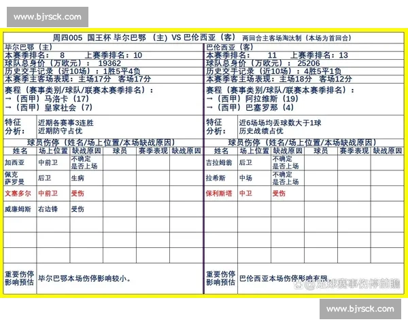Viewport: 408px width, 326px height.
Task: Click the www.bjrsck.com watermark at bottom right
Action: (360, 309)
